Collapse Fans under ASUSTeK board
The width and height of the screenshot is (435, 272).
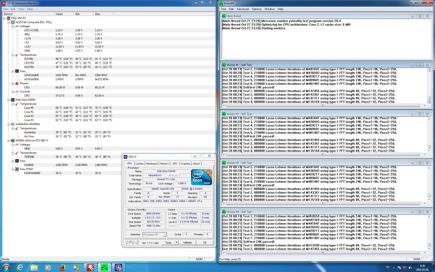pos(13,71)
